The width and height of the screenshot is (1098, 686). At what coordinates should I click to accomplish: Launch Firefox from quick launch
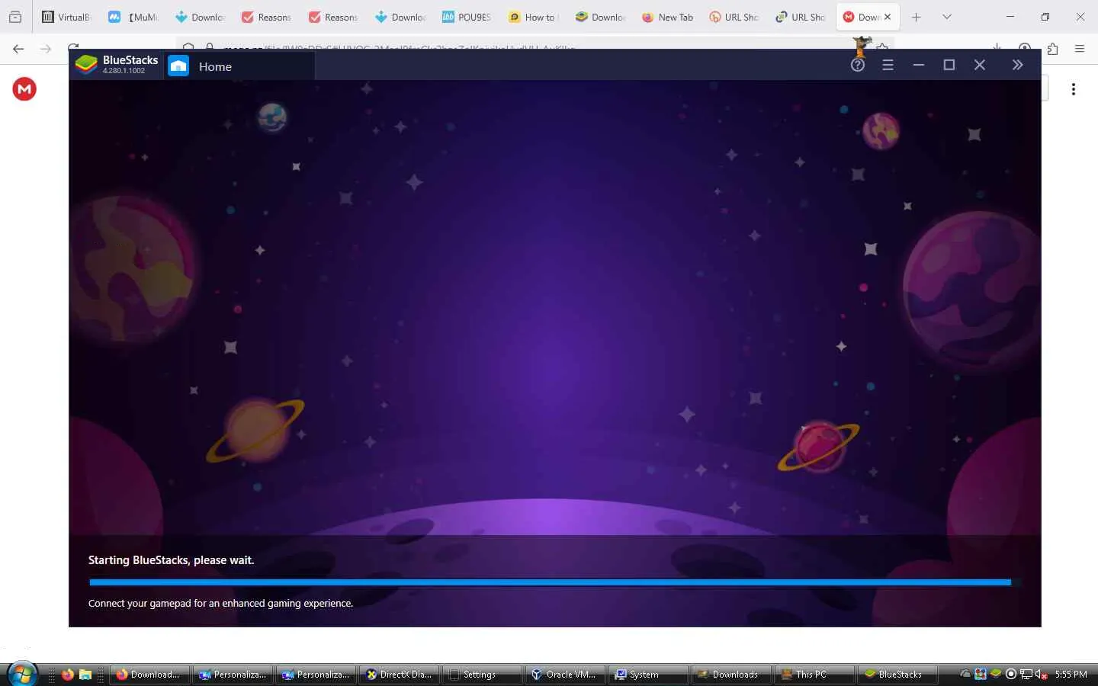coord(68,675)
